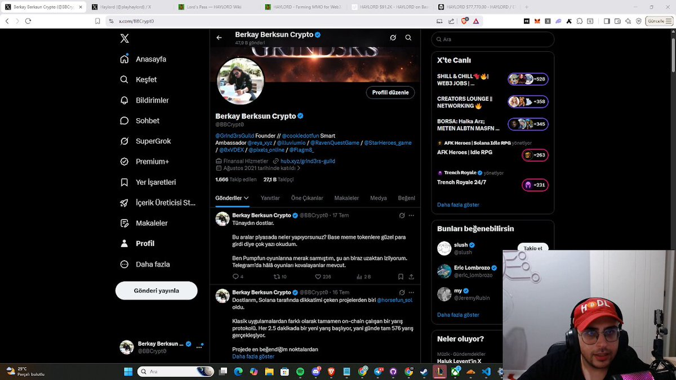Open the profile avatar photo
This screenshot has height=380, width=676.
click(241, 81)
